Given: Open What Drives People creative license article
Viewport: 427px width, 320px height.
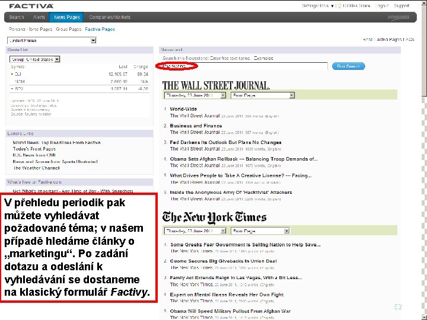Looking at the screenshot, I should coord(241,175).
